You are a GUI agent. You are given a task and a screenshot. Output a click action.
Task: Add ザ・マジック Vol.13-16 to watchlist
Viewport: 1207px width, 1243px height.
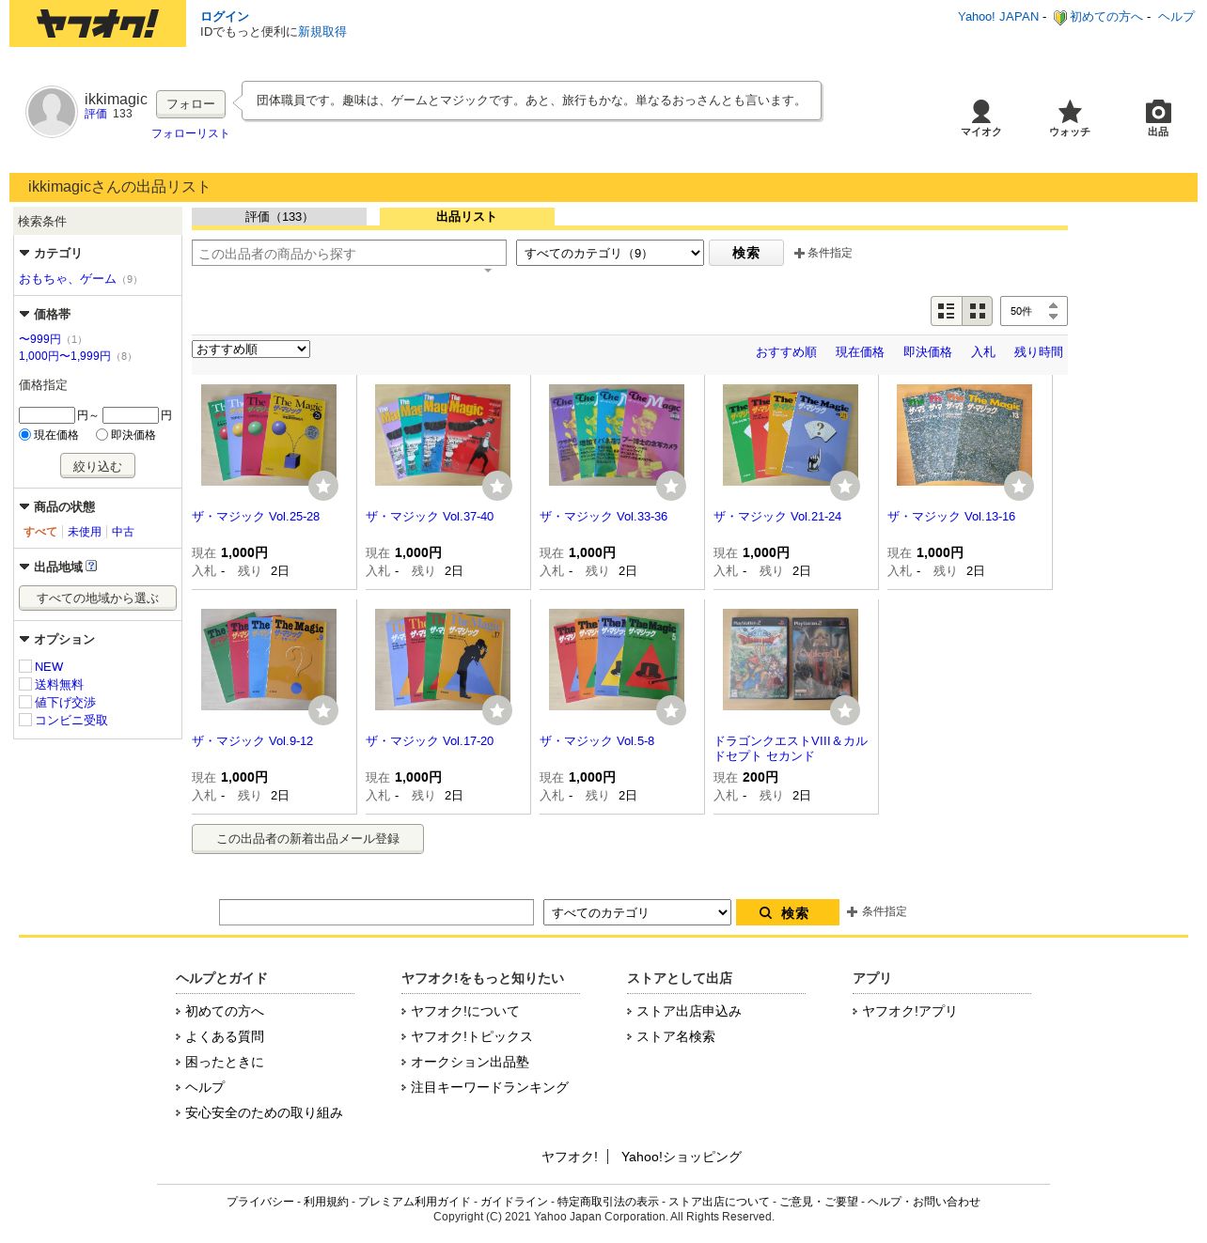[x=1019, y=486]
